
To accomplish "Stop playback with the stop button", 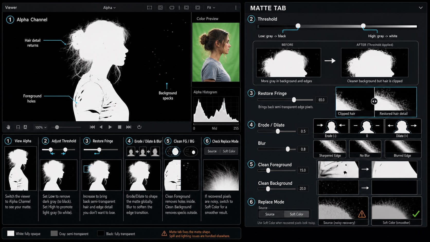I will coord(120,127).
